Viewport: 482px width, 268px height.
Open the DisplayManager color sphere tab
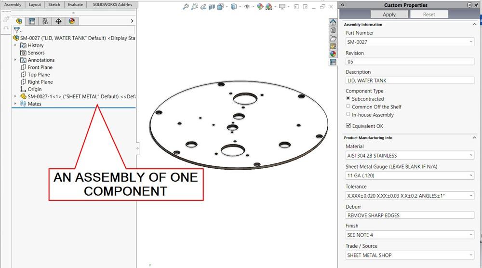(72, 21)
